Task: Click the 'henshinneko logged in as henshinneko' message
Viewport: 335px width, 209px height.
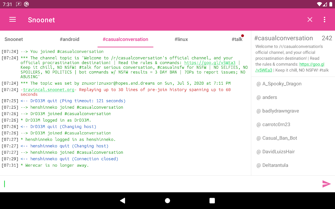Action: click(68, 140)
